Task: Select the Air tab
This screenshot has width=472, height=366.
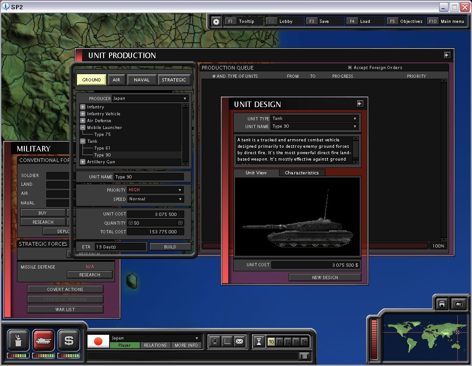Action: click(116, 80)
